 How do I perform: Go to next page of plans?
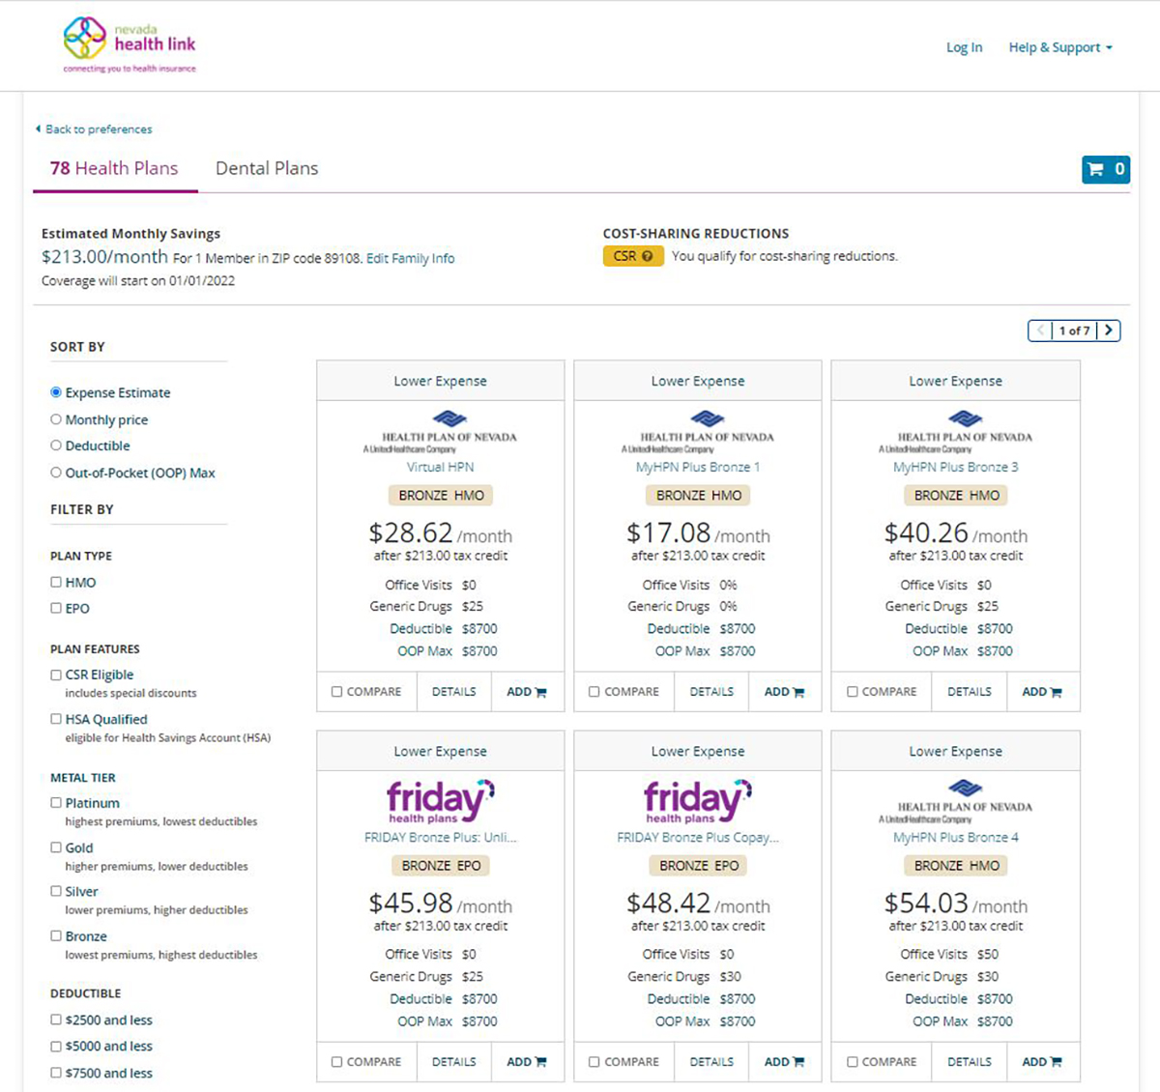1109,330
